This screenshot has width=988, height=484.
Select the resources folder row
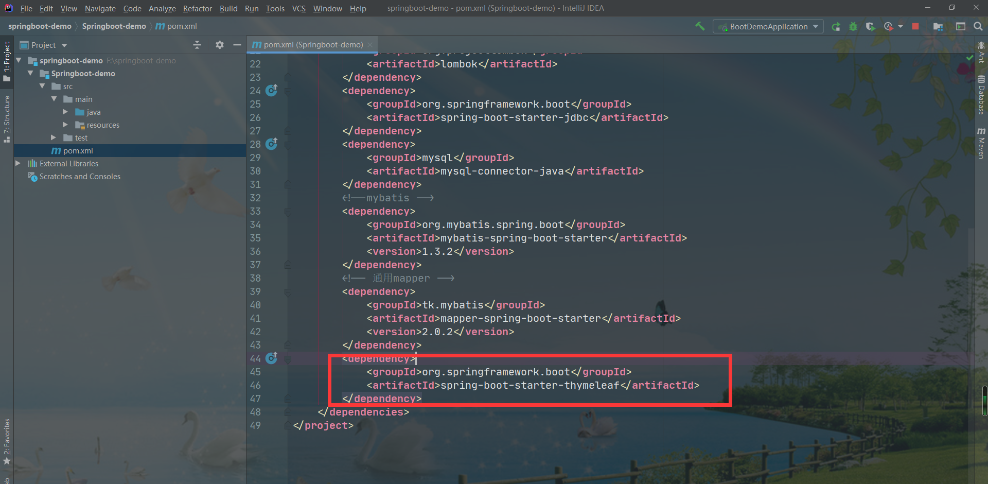click(x=130, y=125)
